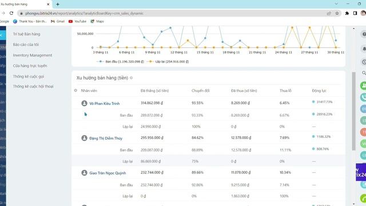Open the Gmail bookmark
This screenshot has width=366, height=206.
[x=58, y=21]
